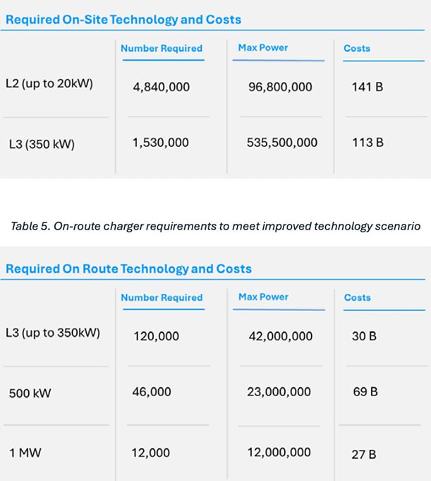Click Max Power header in On-Site table

pyautogui.click(x=263, y=48)
